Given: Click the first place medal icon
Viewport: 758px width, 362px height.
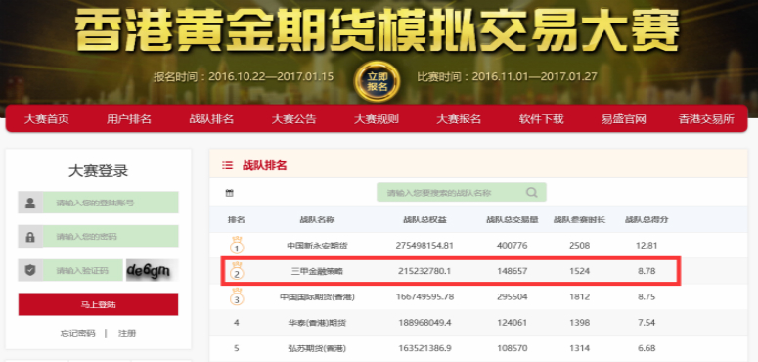Looking at the screenshot, I should coord(237,245).
